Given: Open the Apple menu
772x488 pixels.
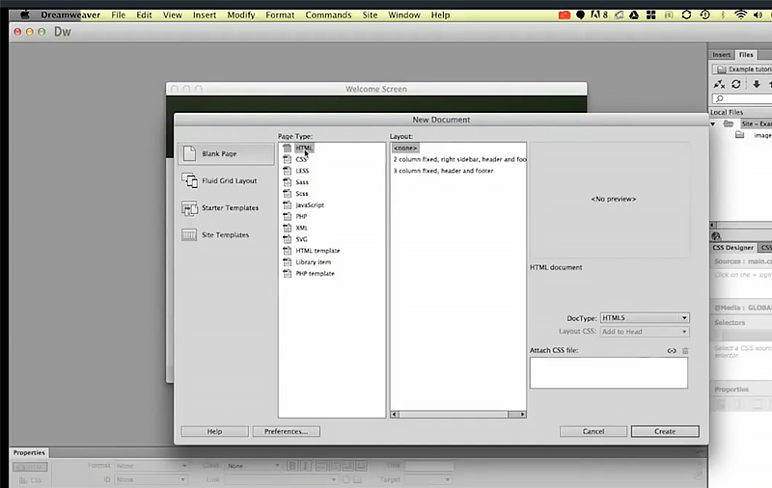Looking at the screenshot, I should point(25,14).
